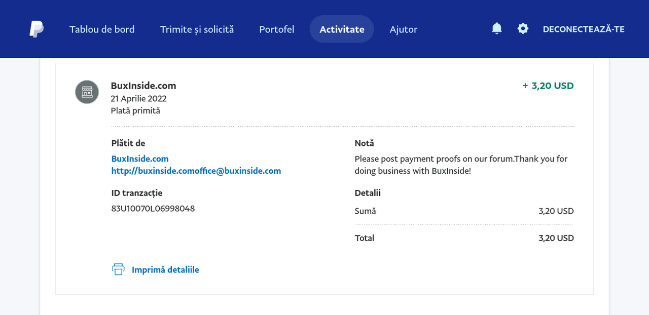Click the Plătit de heading
Viewport: 649px width, 315px height.
pyautogui.click(x=128, y=143)
